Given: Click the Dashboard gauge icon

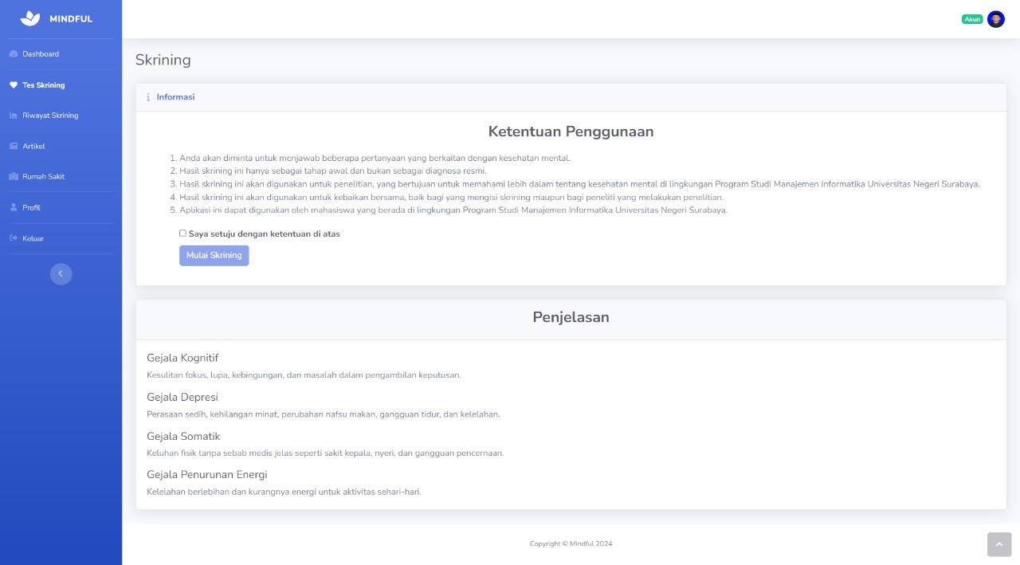Looking at the screenshot, I should click(x=14, y=54).
